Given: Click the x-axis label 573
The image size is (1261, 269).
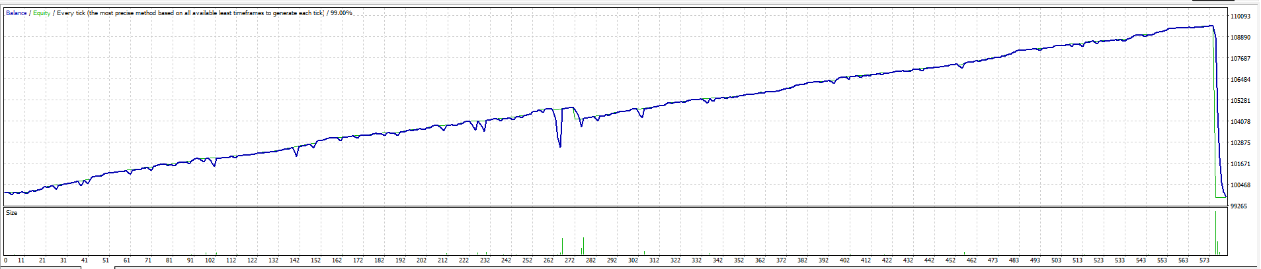Looking at the screenshot, I should coord(1205,260).
